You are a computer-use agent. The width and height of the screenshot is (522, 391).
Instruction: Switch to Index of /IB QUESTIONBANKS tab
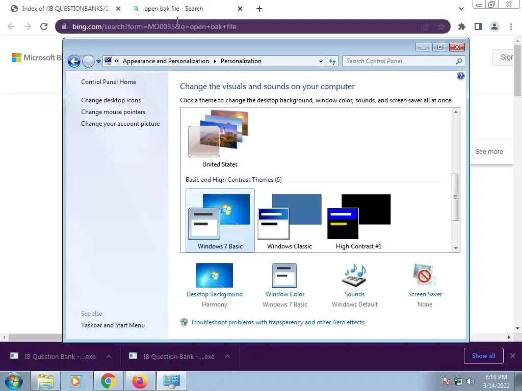click(x=65, y=9)
